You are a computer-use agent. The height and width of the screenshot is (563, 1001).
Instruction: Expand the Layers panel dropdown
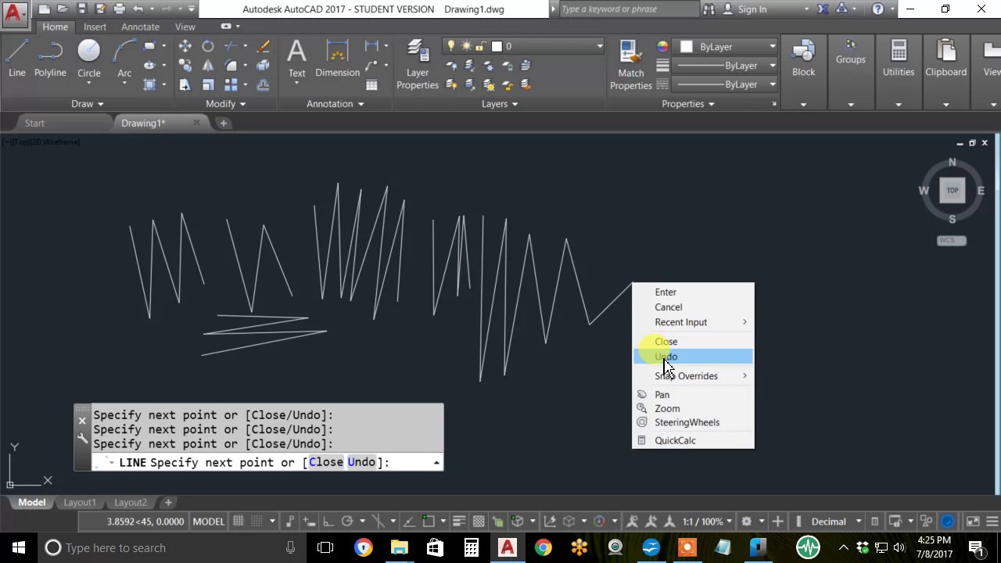[x=500, y=104]
